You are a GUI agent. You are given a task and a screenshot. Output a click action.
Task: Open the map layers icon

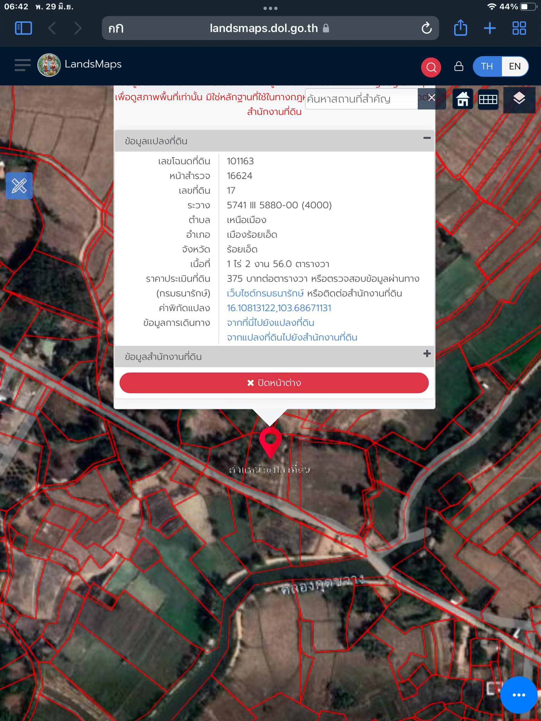pyautogui.click(x=519, y=99)
